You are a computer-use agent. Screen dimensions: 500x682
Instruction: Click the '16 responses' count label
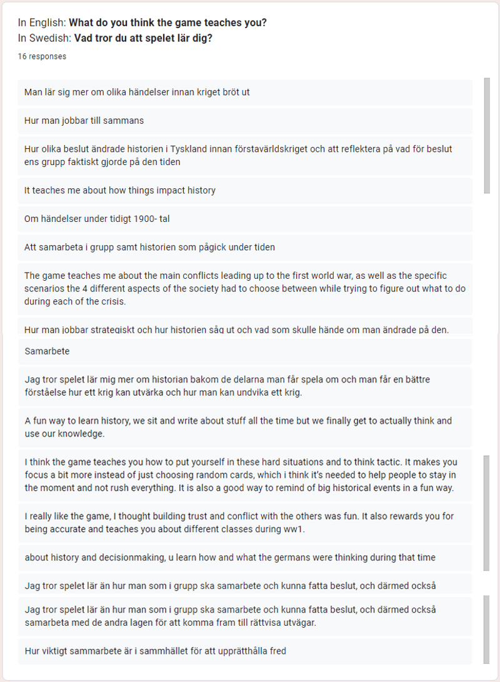pos(42,56)
